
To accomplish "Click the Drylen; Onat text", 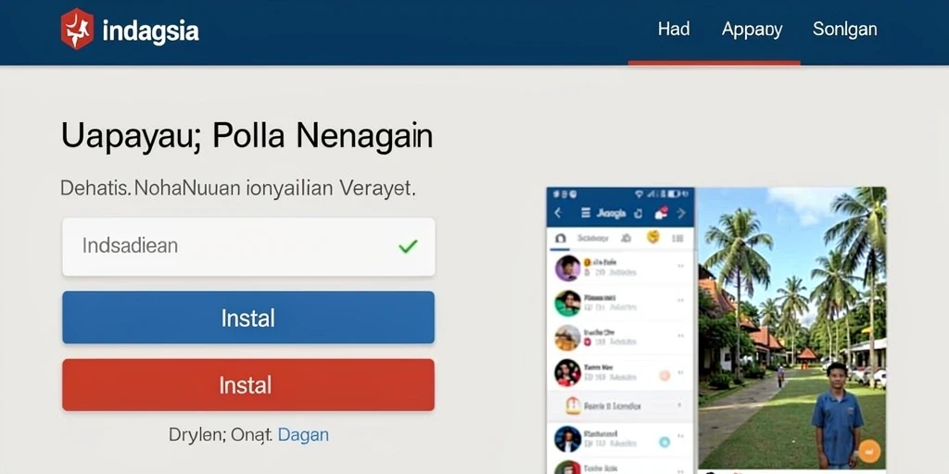I will (x=221, y=435).
